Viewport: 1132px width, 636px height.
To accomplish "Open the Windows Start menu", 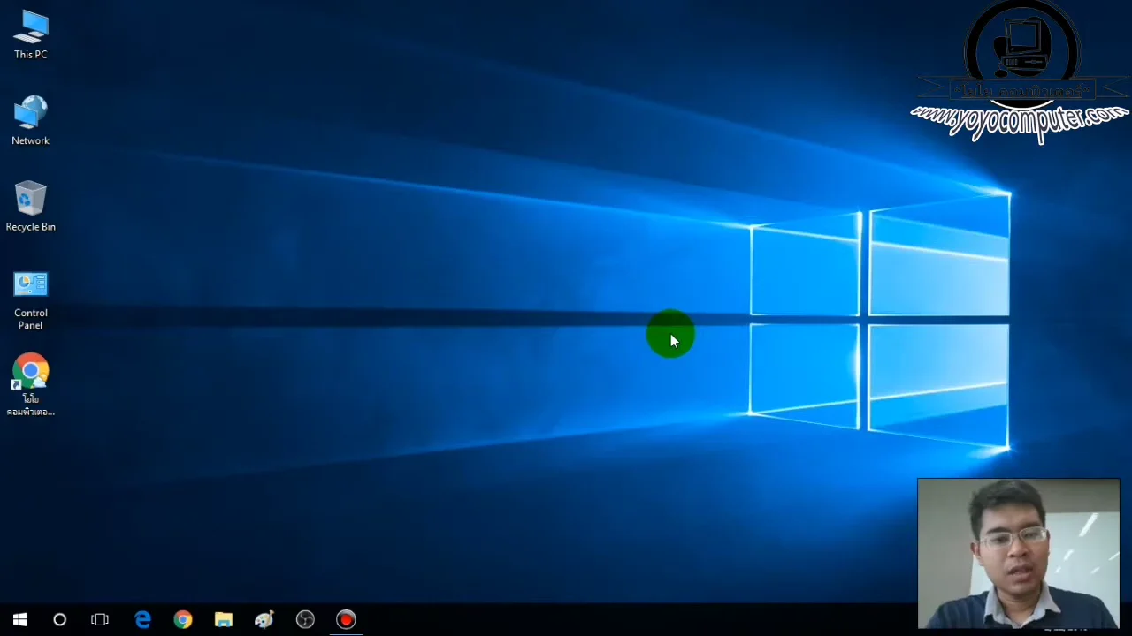I will coord(19,620).
